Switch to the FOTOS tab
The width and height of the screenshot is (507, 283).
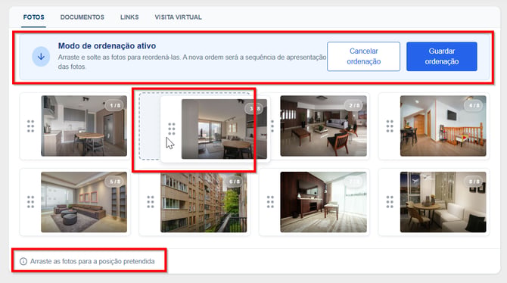click(33, 17)
